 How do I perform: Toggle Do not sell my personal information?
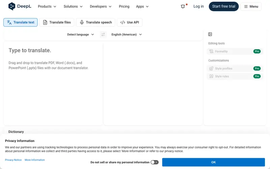[x=155, y=162]
